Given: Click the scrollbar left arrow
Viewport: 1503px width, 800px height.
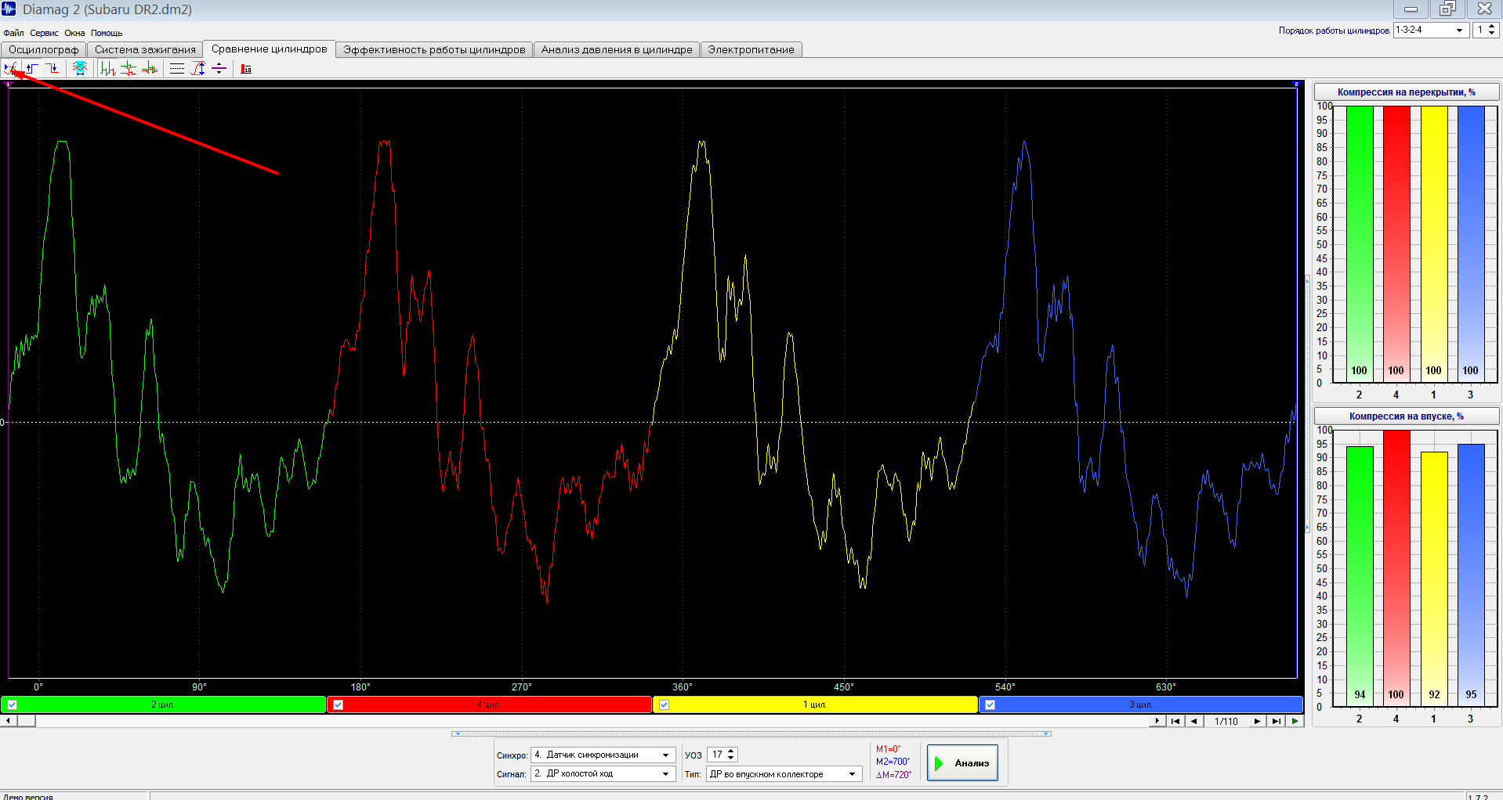Looking at the screenshot, I should click(8, 721).
